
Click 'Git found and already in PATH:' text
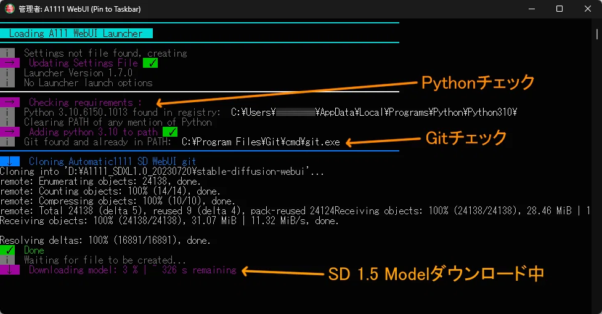point(97,142)
